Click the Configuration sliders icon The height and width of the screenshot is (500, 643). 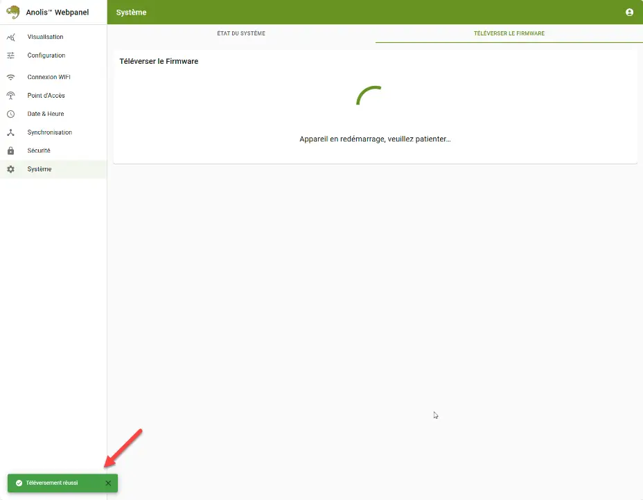click(10, 55)
